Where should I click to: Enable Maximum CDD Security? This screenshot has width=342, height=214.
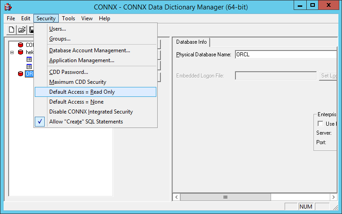95,82
